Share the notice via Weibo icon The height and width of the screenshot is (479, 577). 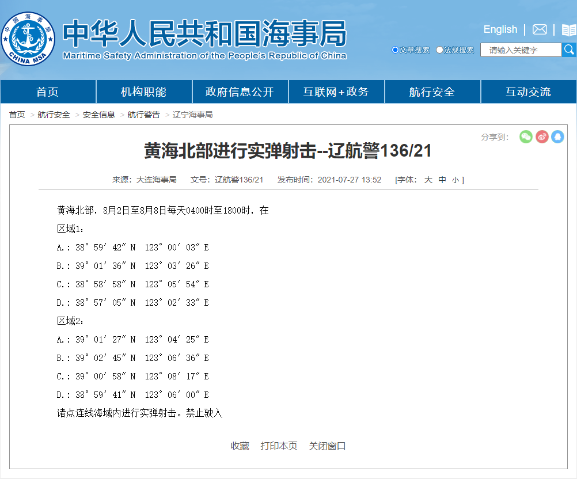542,137
